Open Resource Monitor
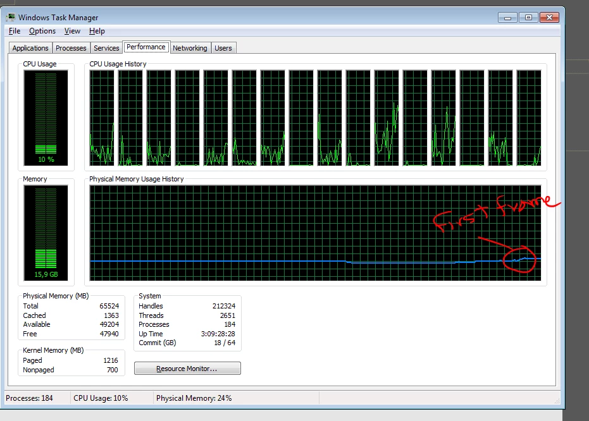The image size is (589, 421). coord(187,369)
